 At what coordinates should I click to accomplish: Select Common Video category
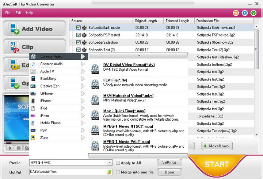[x=59, y=57]
